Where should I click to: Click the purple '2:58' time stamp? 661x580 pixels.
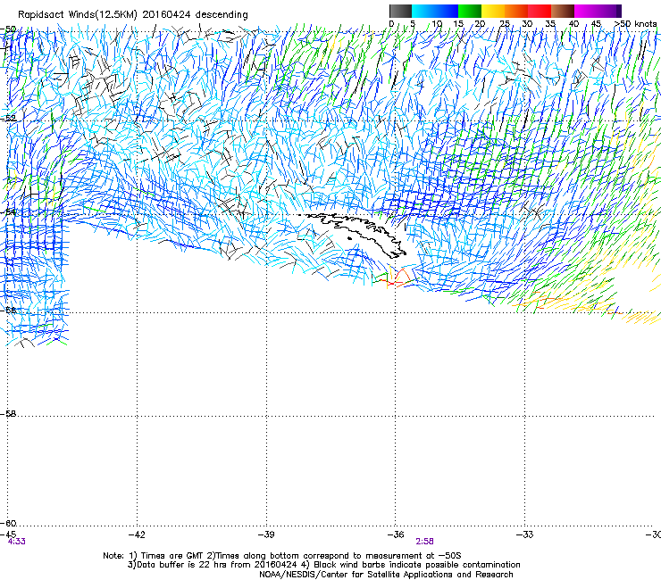tap(424, 542)
